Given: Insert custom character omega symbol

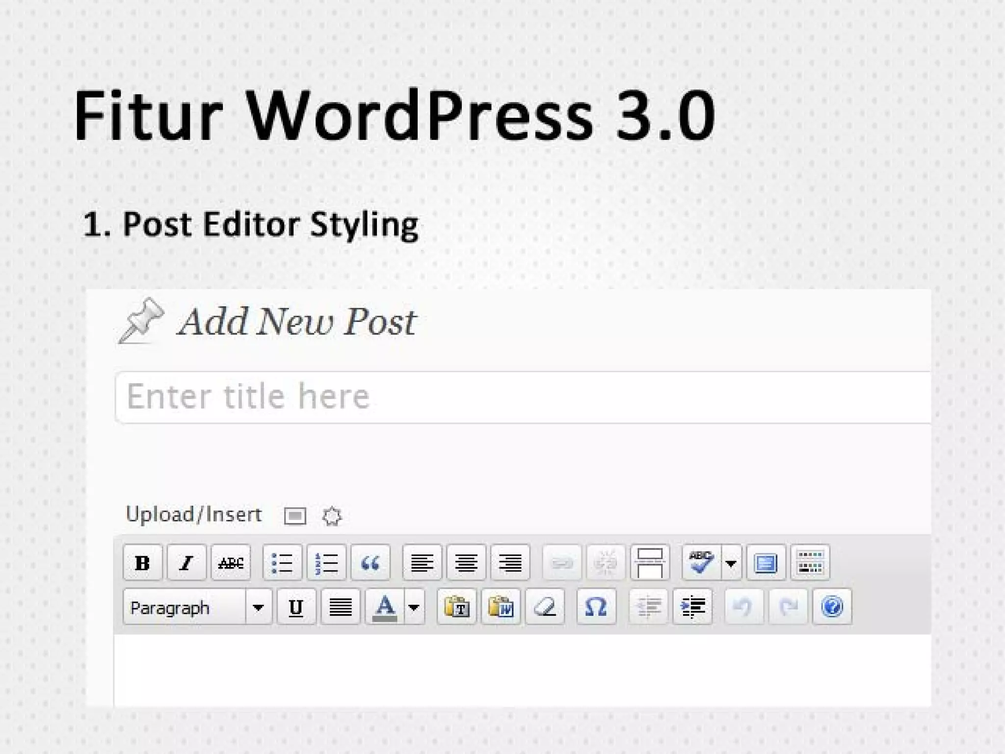Looking at the screenshot, I should click(x=596, y=607).
